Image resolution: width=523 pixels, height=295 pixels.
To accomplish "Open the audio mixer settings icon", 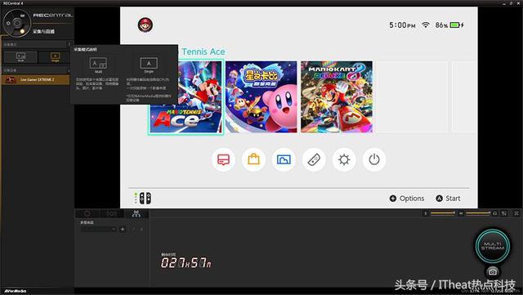I will 504,213.
